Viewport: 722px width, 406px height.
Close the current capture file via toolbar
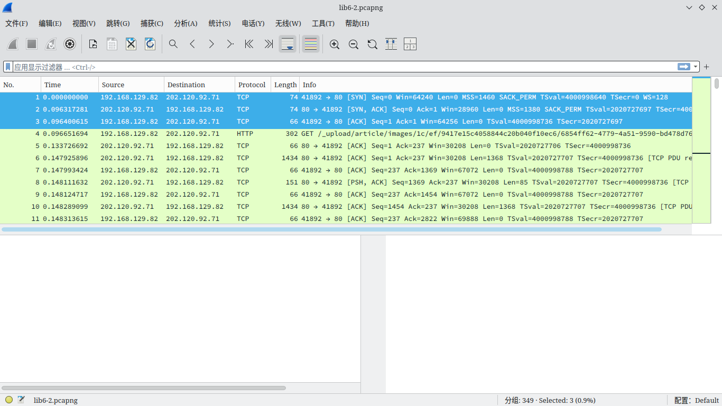(x=131, y=44)
